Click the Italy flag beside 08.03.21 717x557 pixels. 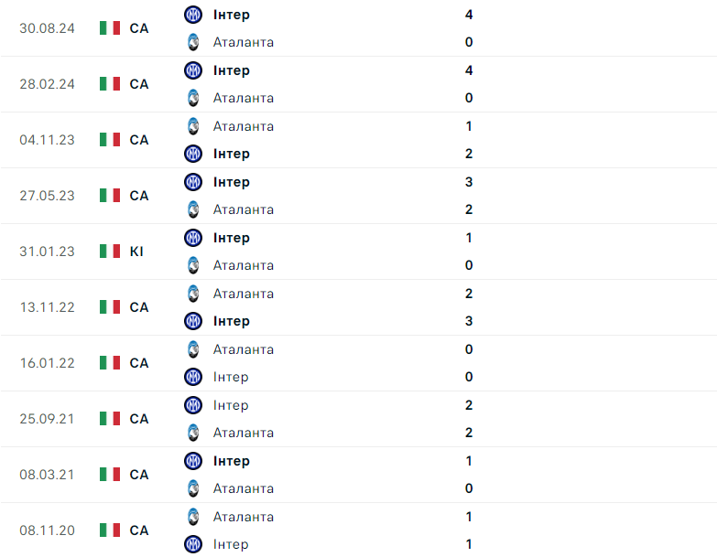110,475
